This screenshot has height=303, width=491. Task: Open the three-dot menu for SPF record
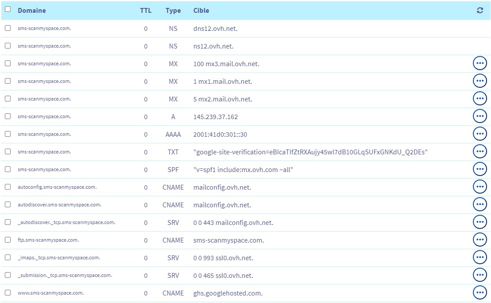point(480,169)
